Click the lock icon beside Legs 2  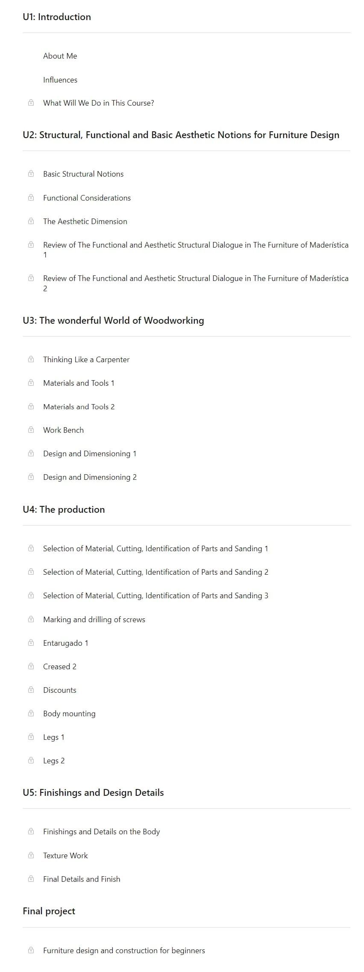tap(31, 760)
